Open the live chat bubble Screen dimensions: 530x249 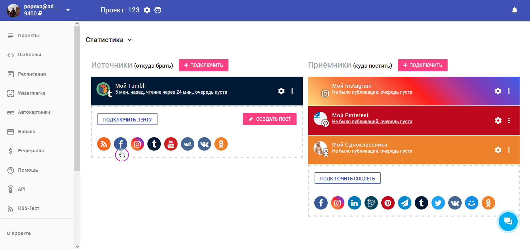coord(508,221)
